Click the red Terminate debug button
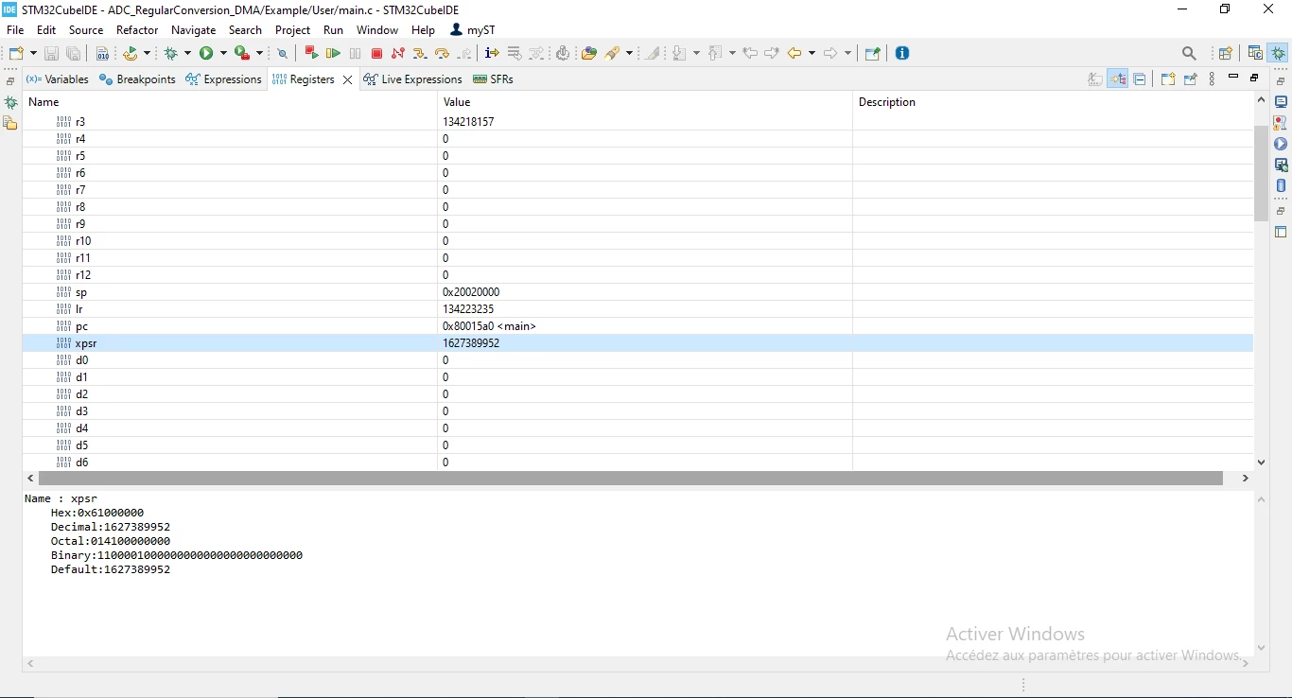 coord(376,54)
